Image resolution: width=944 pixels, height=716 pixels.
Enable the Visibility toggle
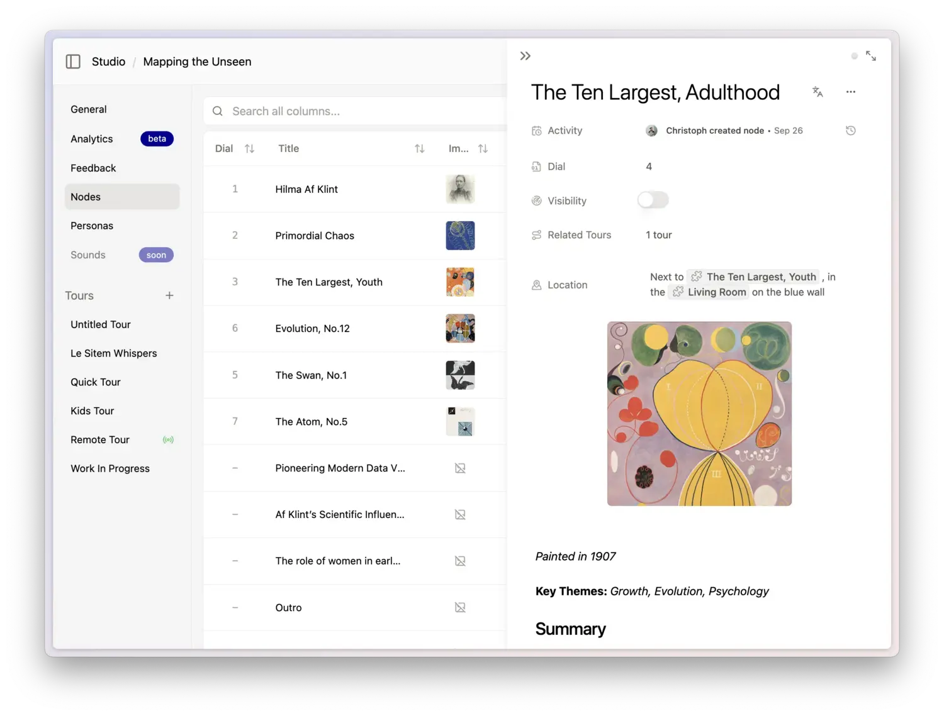653,200
